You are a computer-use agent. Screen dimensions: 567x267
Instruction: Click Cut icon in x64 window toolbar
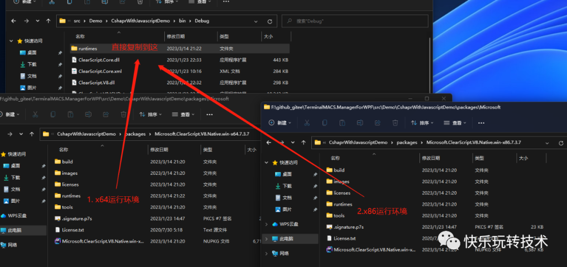click(x=35, y=114)
